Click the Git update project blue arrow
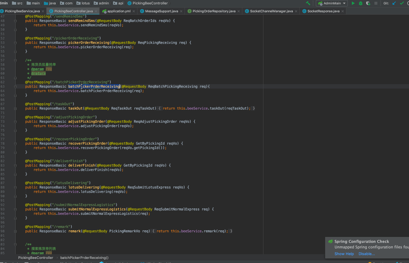Screen dimensions: 409x263 (x=394, y=3)
